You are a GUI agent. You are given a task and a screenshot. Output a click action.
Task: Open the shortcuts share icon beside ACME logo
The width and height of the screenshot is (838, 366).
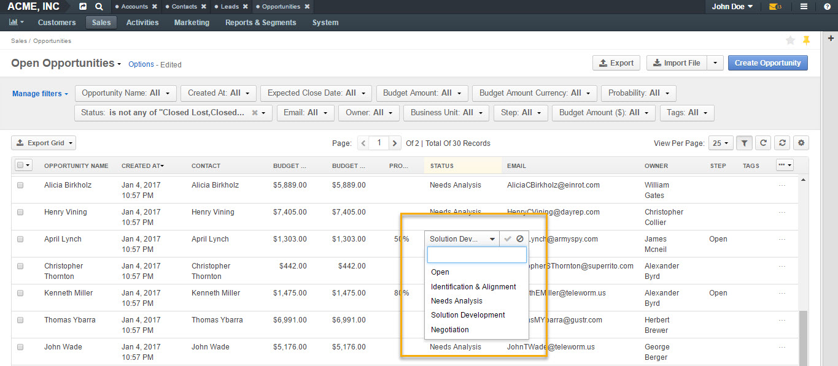click(x=83, y=7)
